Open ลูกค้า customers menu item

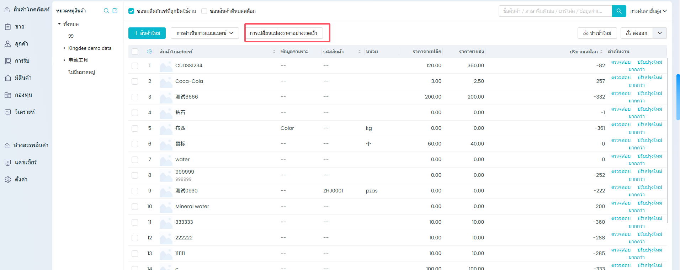[21, 44]
